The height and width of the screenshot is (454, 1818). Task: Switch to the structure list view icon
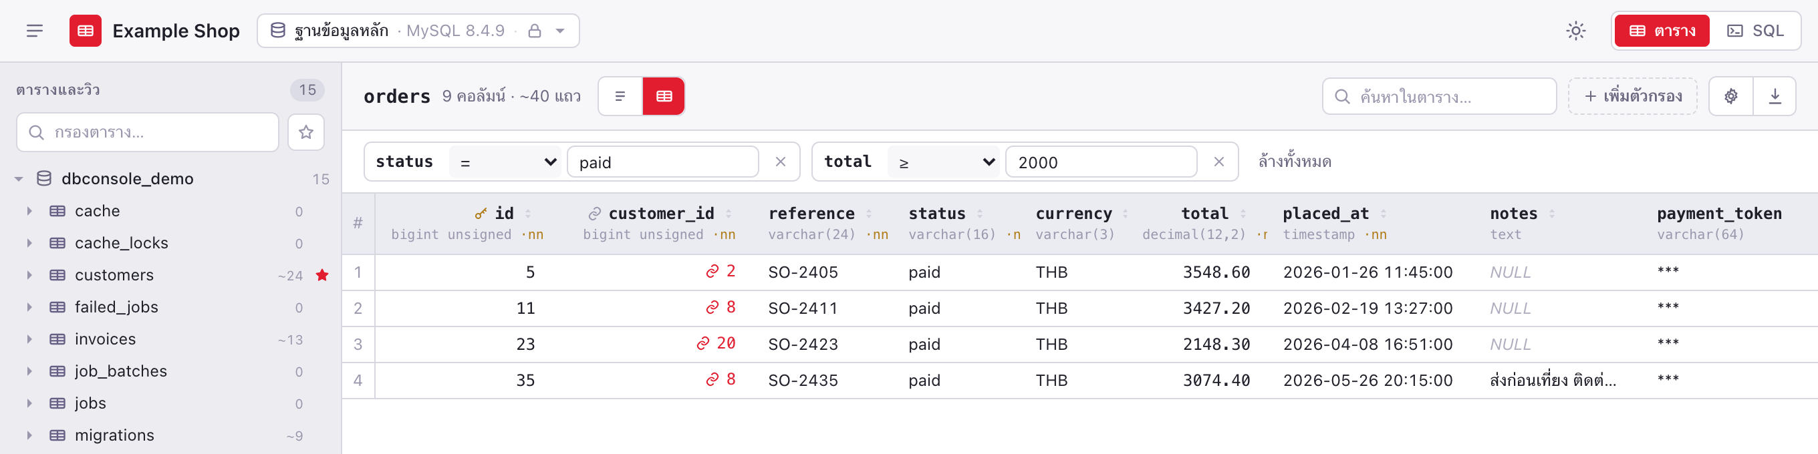click(620, 97)
